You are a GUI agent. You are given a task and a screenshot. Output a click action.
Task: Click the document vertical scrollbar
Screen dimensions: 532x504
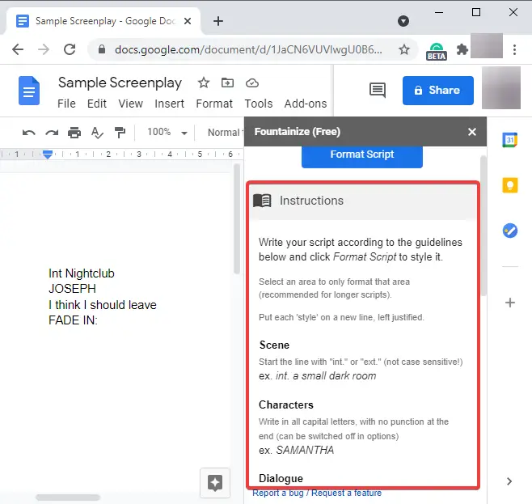coord(237,219)
